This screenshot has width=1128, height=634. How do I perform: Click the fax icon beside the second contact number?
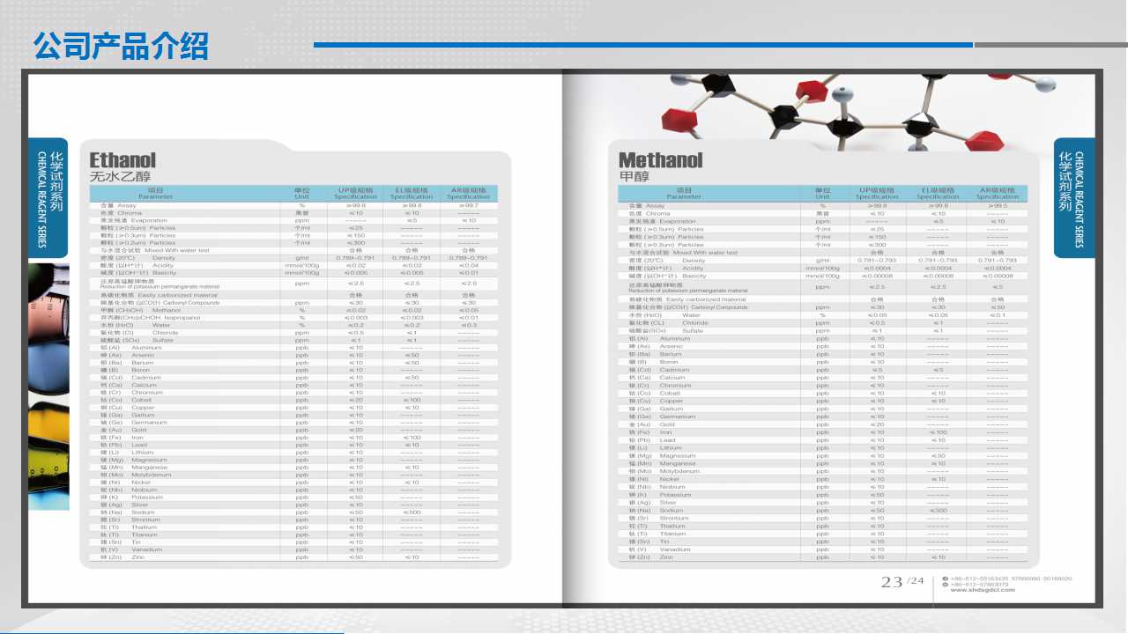945,584
